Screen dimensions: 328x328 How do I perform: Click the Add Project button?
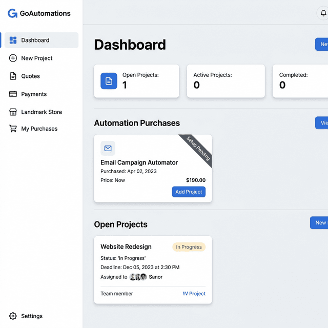point(189,192)
